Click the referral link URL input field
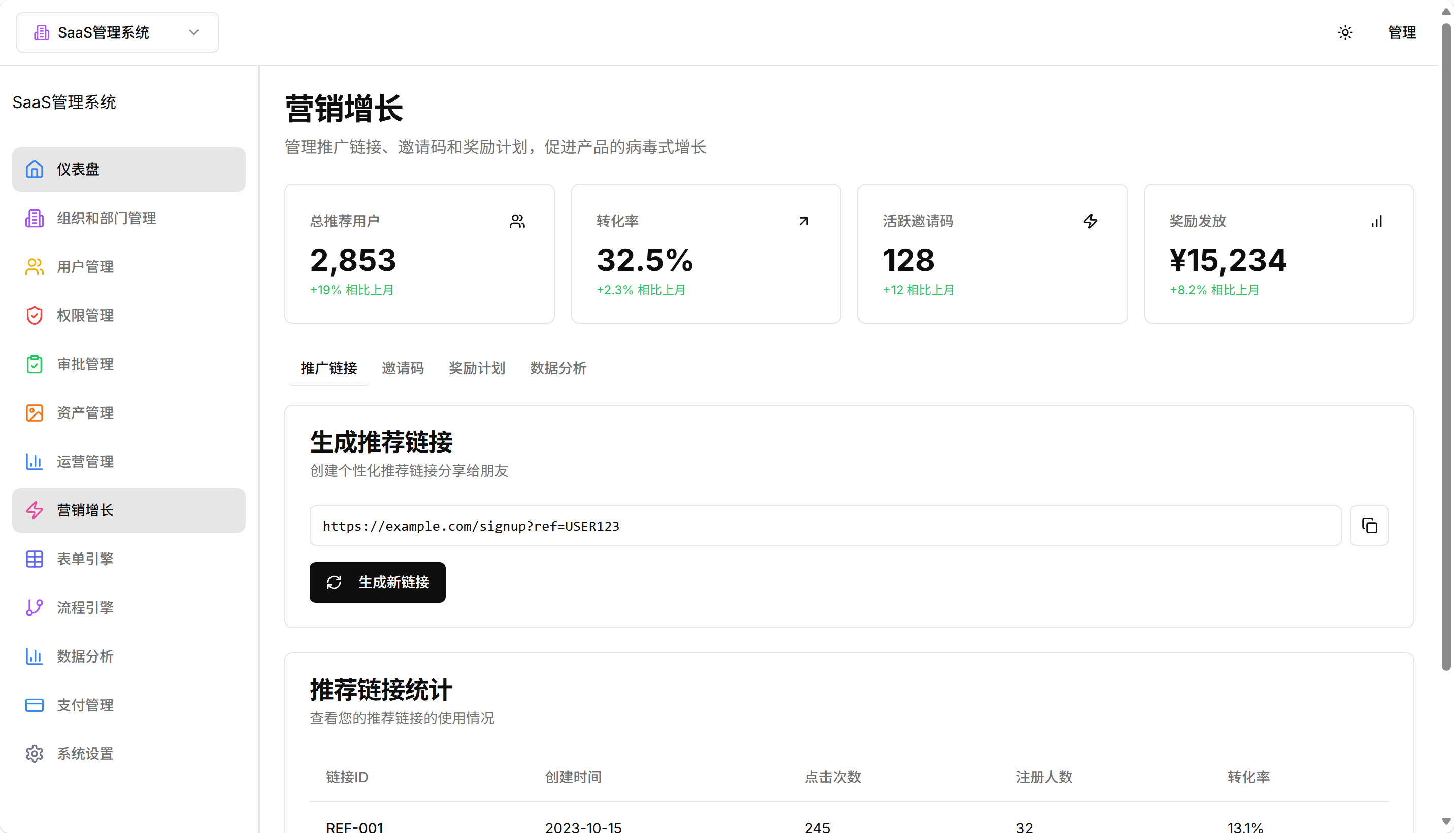 pyautogui.click(x=825, y=525)
